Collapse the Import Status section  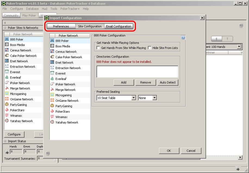pos(5,141)
